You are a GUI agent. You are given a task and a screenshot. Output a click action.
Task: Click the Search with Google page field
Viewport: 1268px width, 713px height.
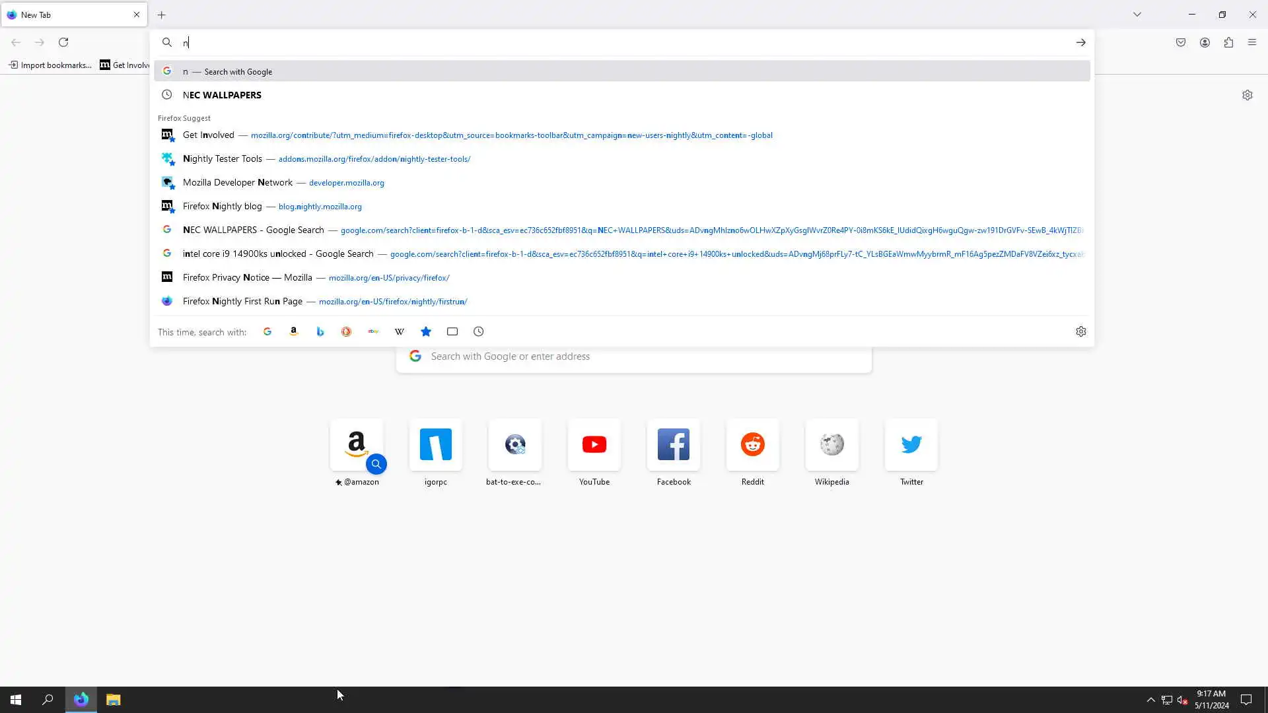click(x=634, y=356)
